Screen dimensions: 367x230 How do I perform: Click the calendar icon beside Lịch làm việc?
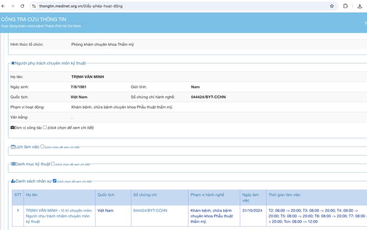coord(13,147)
